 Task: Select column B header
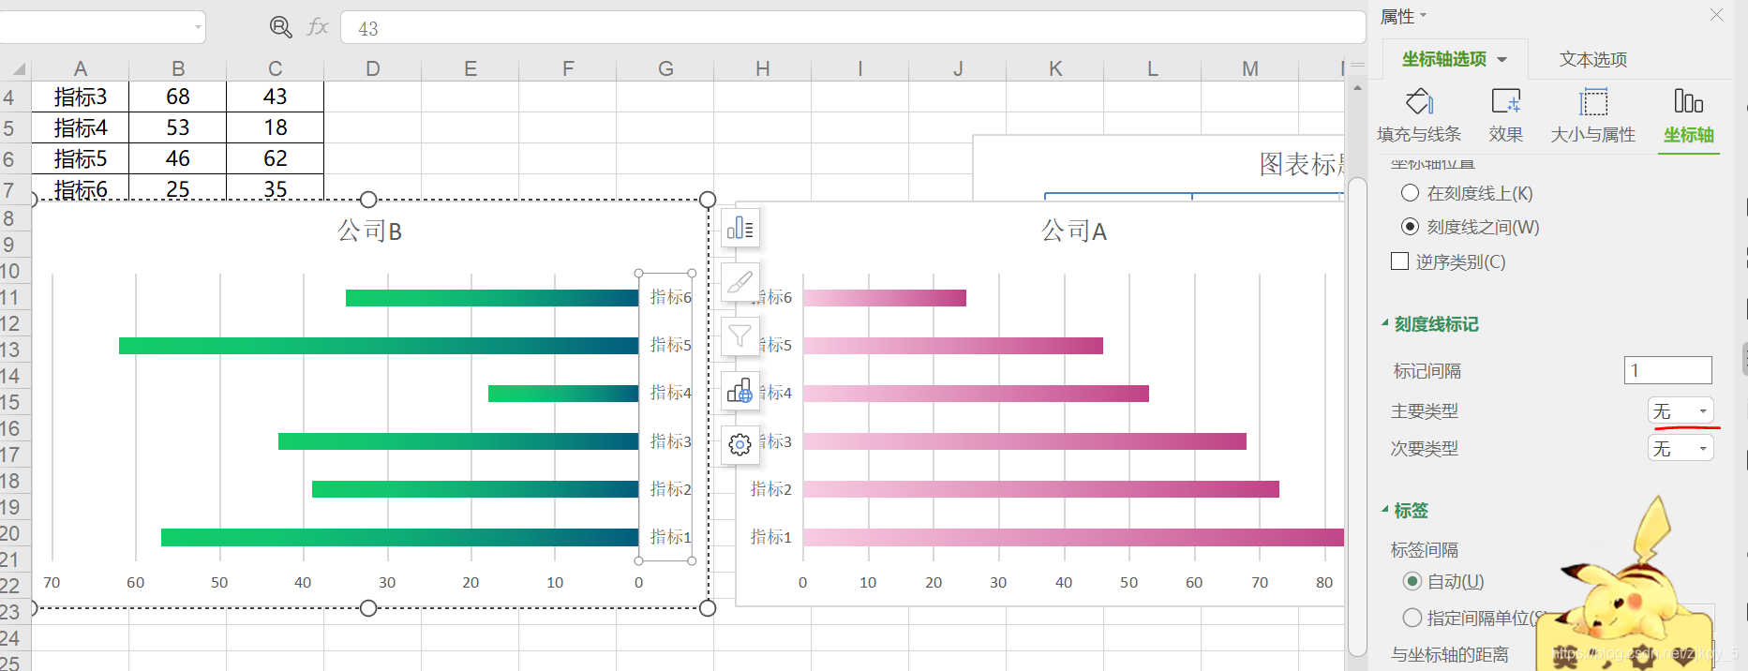pos(178,68)
